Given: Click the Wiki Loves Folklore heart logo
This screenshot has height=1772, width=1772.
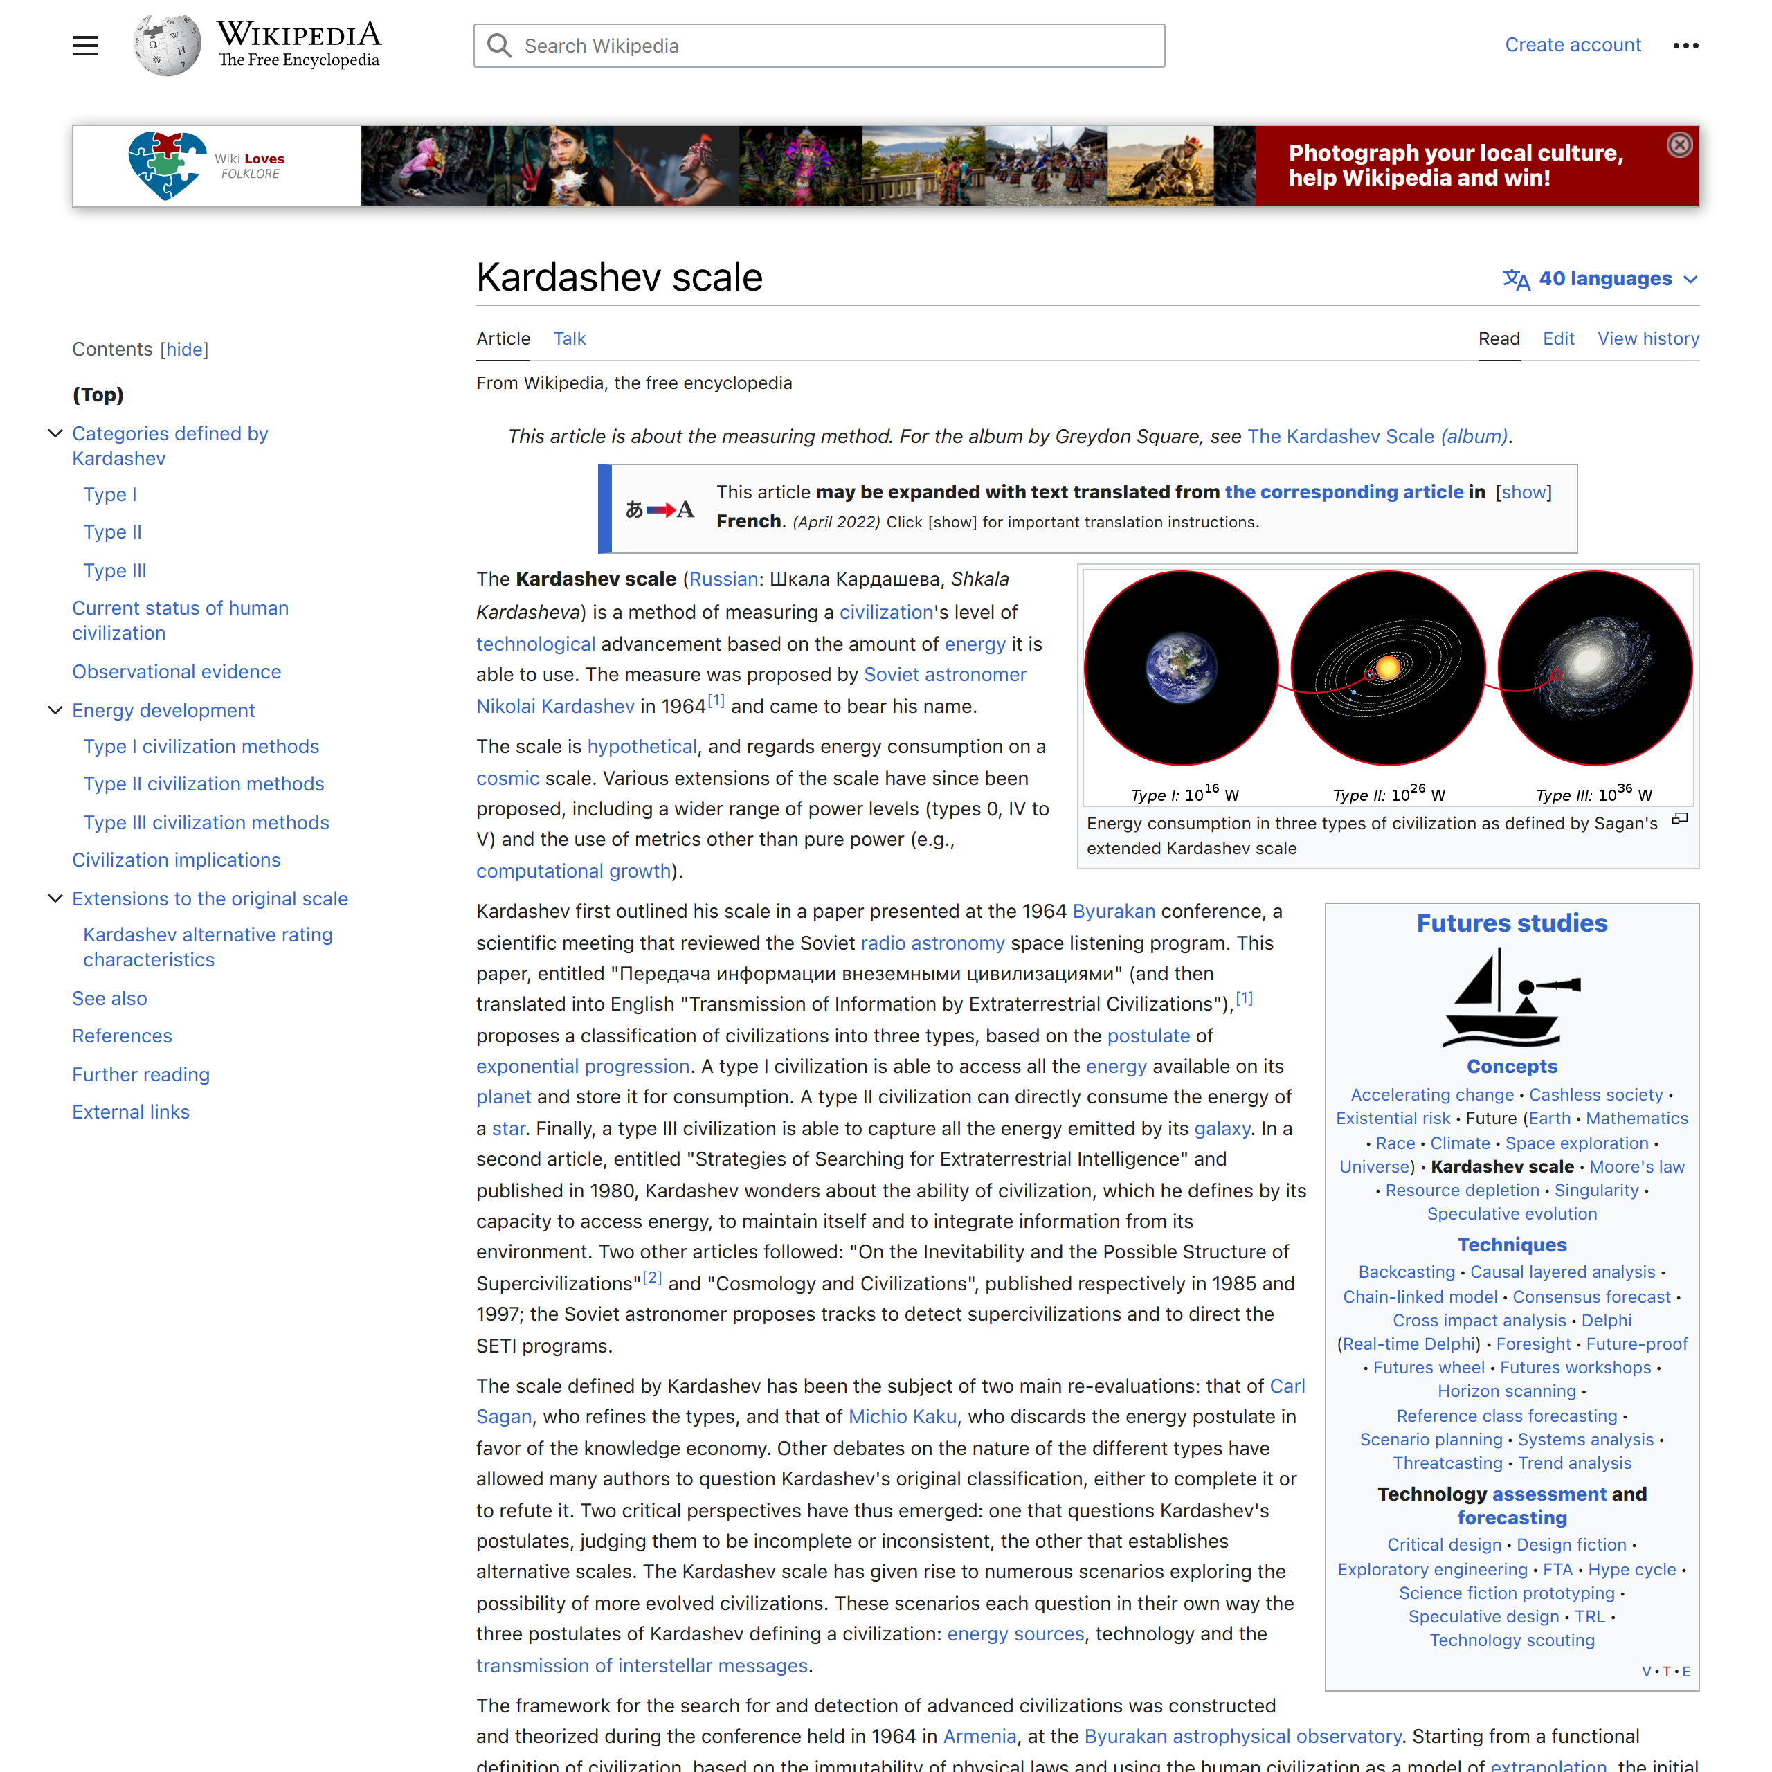Looking at the screenshot, I should [x=167, y=165].
